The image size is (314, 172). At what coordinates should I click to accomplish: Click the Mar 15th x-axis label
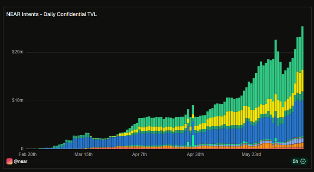tap(84, 154)
